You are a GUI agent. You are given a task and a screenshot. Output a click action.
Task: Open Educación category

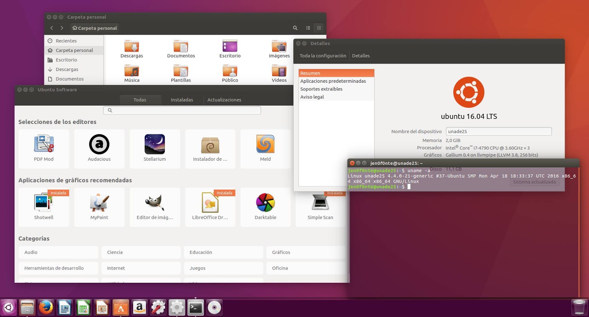(223, 252)
